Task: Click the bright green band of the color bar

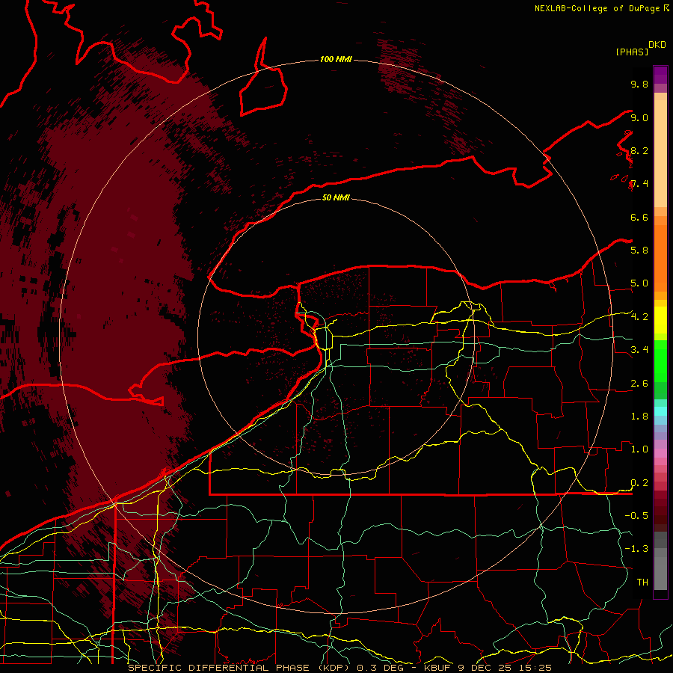Action: coord(660,360)
